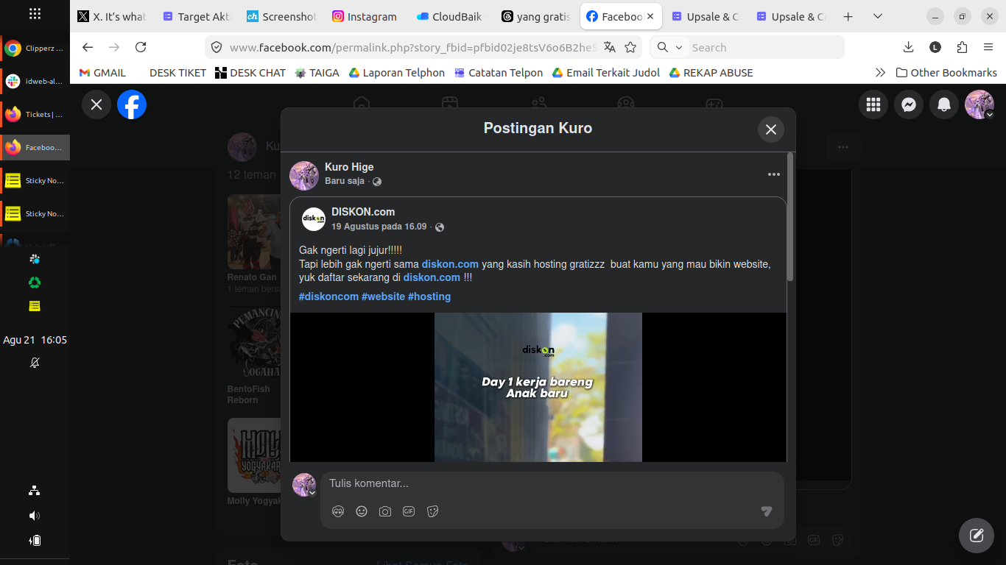
Task: Open the diskon.com link after 'daftar sekarang di'
Action: (432, 277)
